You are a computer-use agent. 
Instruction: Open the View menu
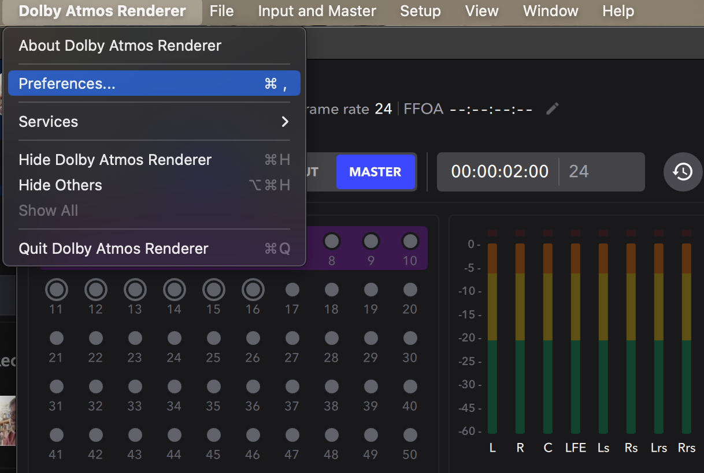[482, 11]
